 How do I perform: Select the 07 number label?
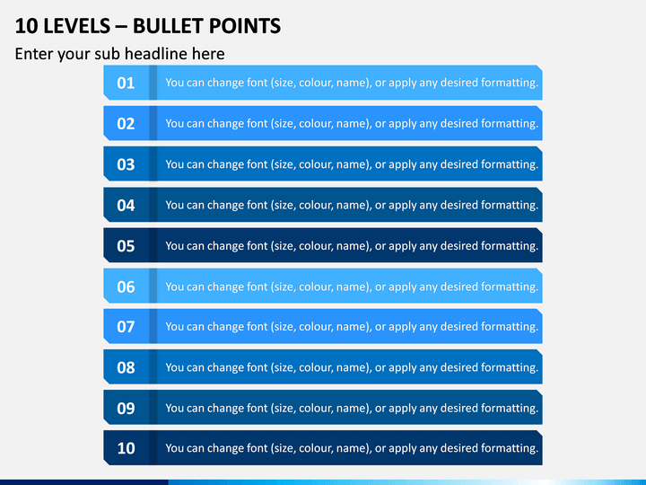point(126,327)
